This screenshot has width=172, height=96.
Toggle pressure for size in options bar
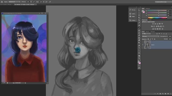click(x=50, y=2)
